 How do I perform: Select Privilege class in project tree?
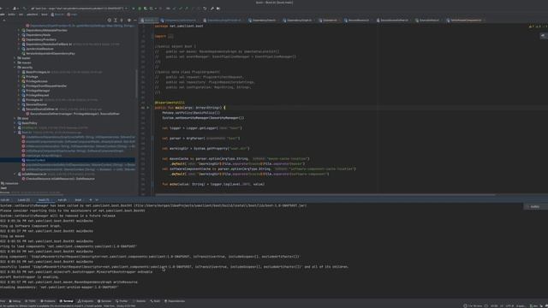32,76
